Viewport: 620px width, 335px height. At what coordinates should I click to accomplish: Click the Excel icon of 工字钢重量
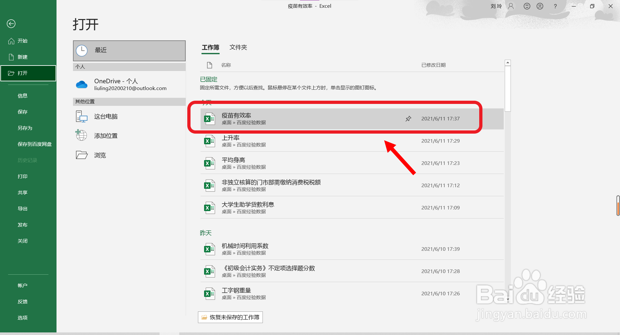click(x=210, y=294)
